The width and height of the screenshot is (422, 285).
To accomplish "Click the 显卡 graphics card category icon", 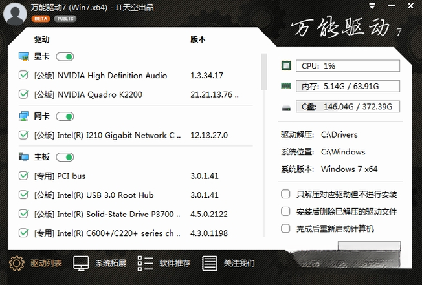I will coord(24,57).
